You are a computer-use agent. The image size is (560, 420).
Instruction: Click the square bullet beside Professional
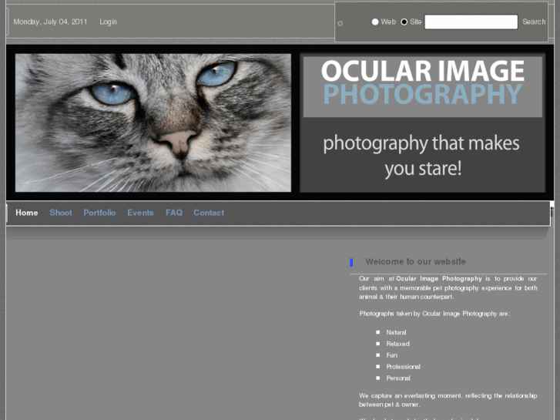coord(378,367)
